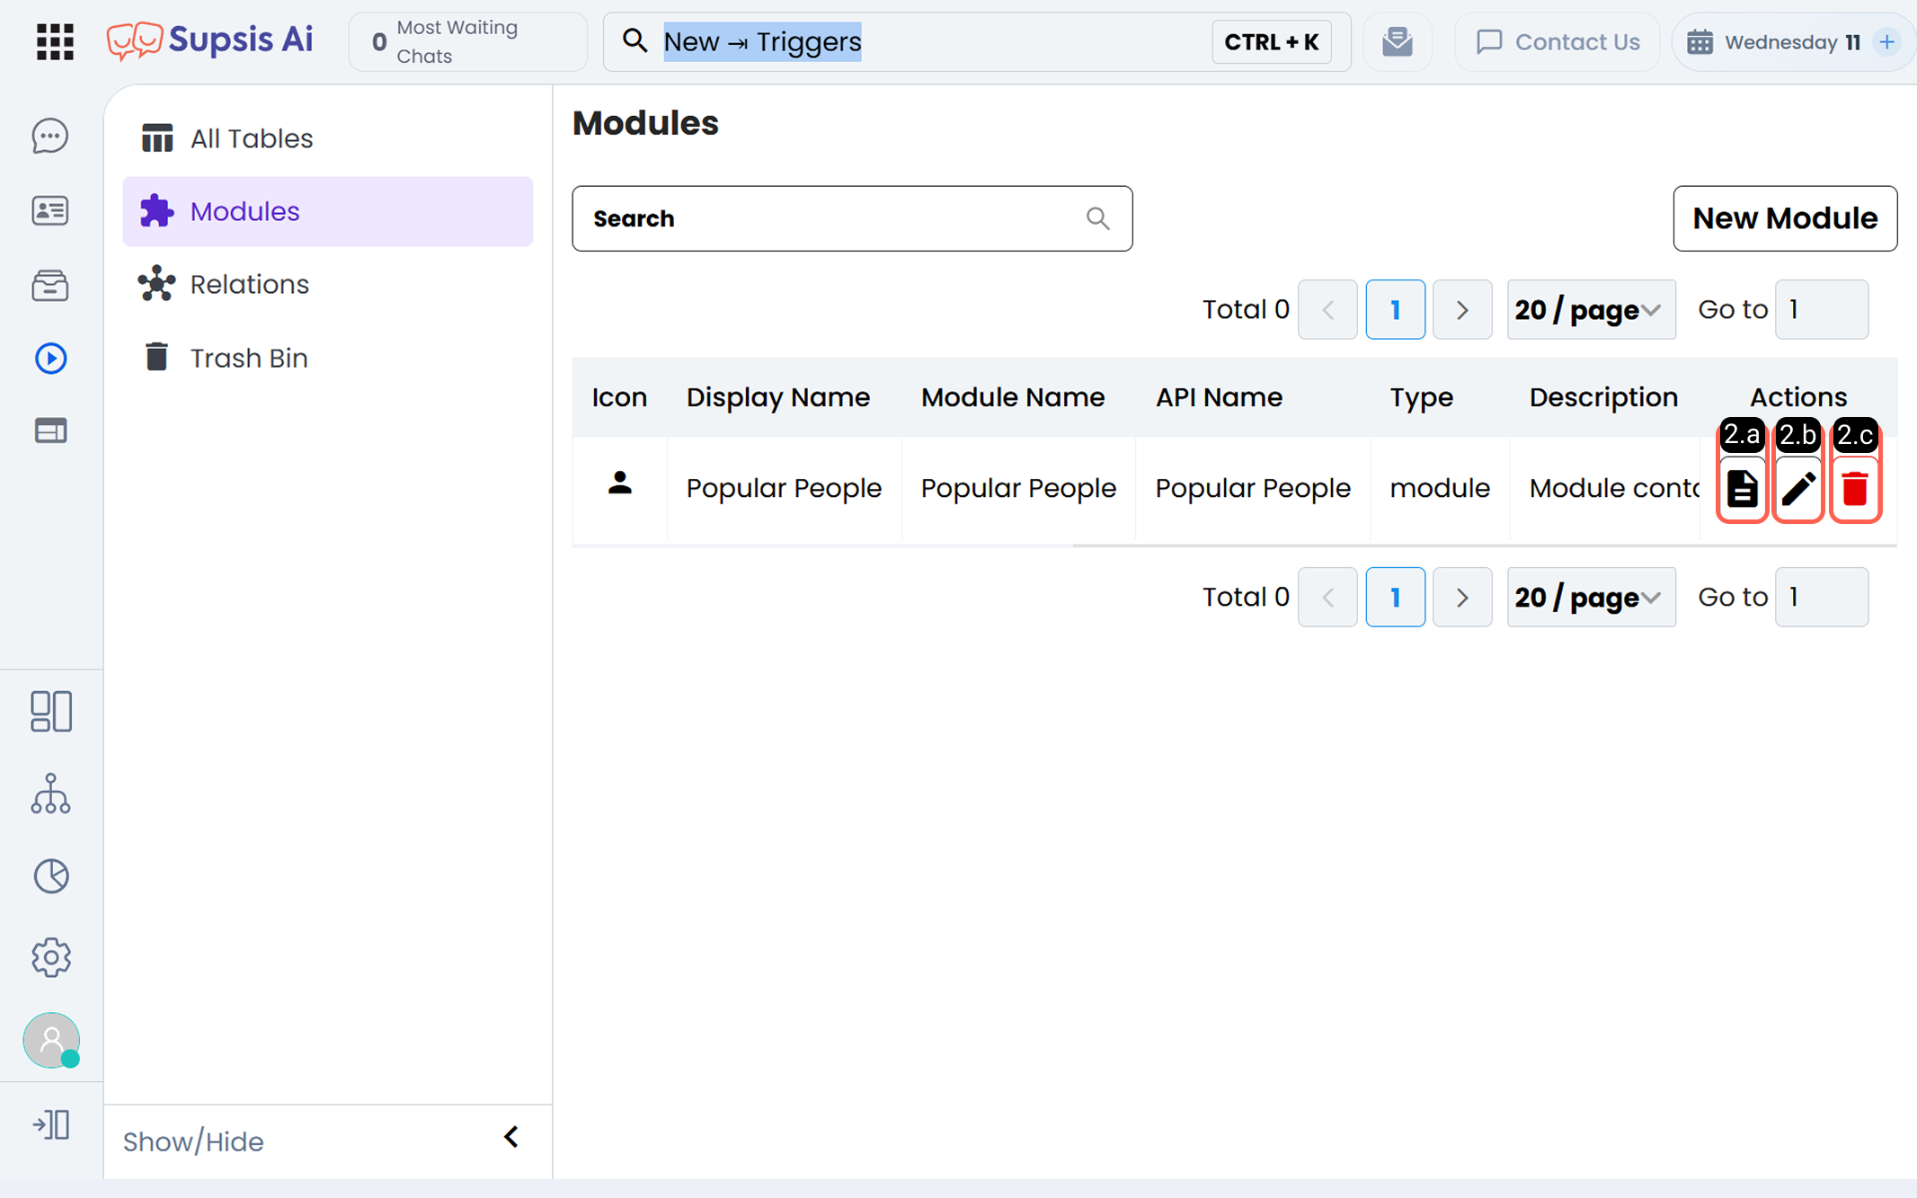1917x1198 pixels.
Task: Collapse panel with Show/Hide chevron
Action: [510, 1137]
